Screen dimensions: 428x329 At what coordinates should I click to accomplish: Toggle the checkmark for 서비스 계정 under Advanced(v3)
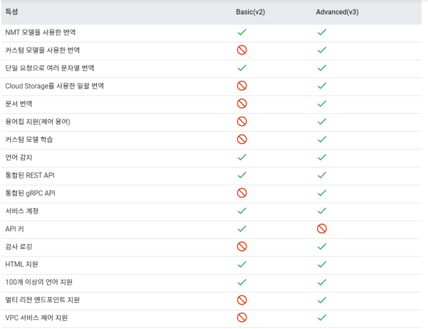point(322,210)
